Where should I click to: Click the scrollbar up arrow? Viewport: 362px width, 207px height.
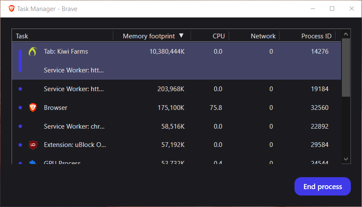346,34
